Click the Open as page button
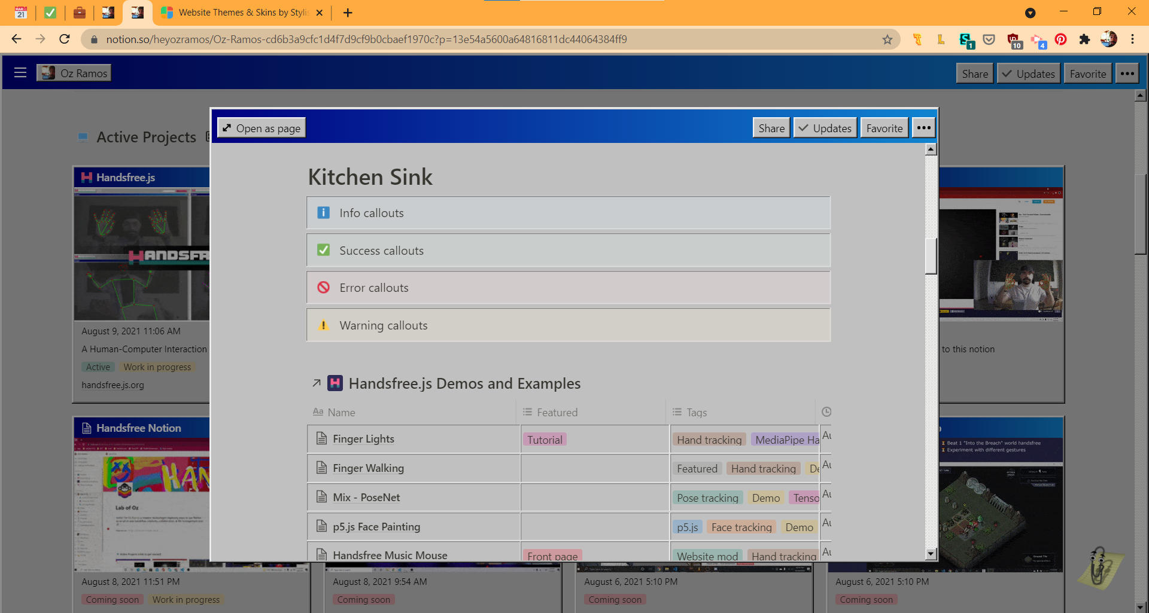 [262, 128]
